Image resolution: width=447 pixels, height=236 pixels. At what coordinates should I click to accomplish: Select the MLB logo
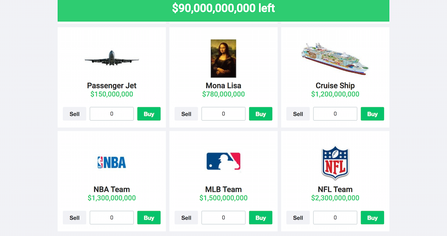223,161
